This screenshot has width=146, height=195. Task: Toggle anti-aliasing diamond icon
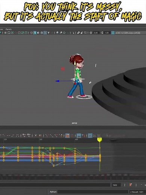coord(64,33)
